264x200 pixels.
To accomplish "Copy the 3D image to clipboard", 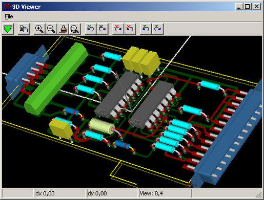I will 24,29.
